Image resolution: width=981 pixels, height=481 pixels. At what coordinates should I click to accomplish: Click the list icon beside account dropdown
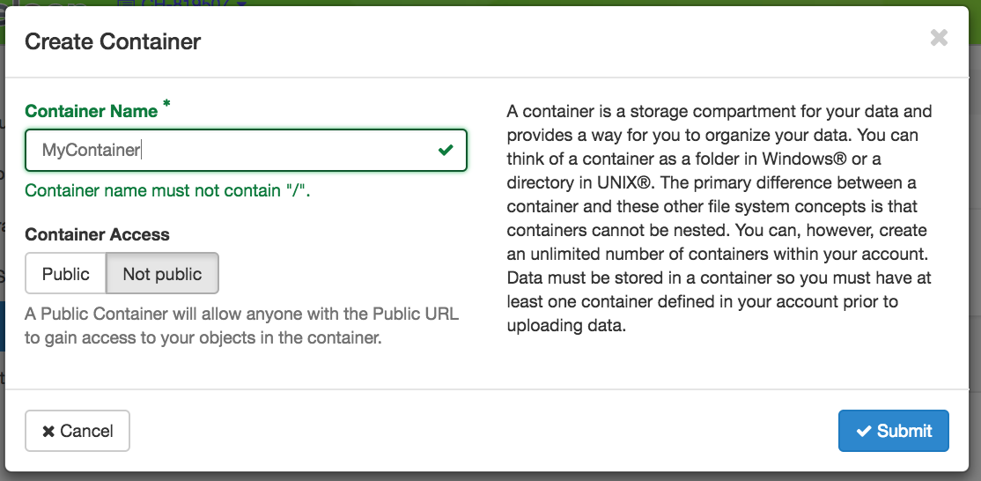[127, 4]
